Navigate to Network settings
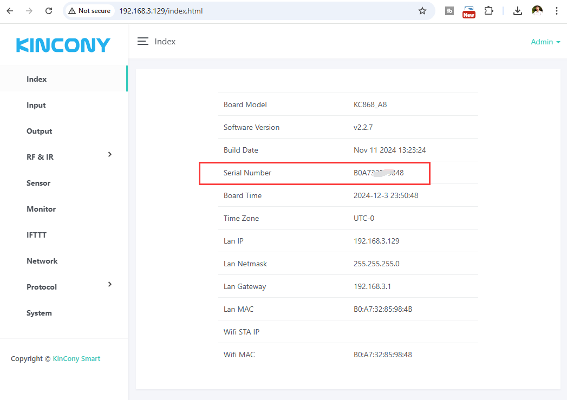567x400 pixels. [42, 261]
